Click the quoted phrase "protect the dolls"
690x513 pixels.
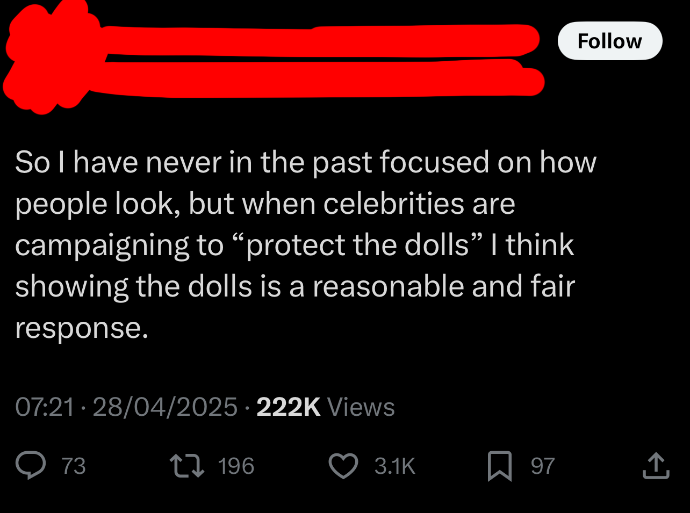[357, 245]
